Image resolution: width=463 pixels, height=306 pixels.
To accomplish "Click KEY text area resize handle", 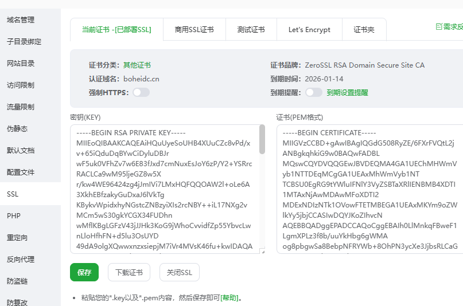I will (263, 252).
